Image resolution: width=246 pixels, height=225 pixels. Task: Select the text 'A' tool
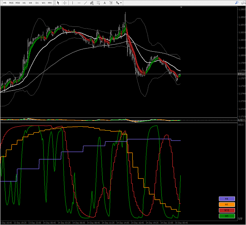pos(105,3)
